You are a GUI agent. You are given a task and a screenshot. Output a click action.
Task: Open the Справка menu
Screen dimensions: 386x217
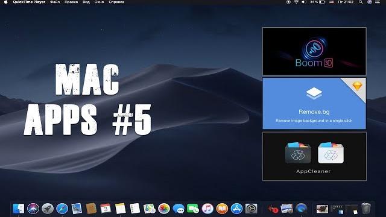point(116,2)
